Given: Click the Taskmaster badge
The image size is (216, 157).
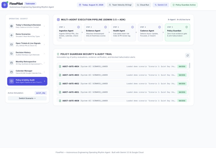Looking at the screenshot, I should coord(30,4).
